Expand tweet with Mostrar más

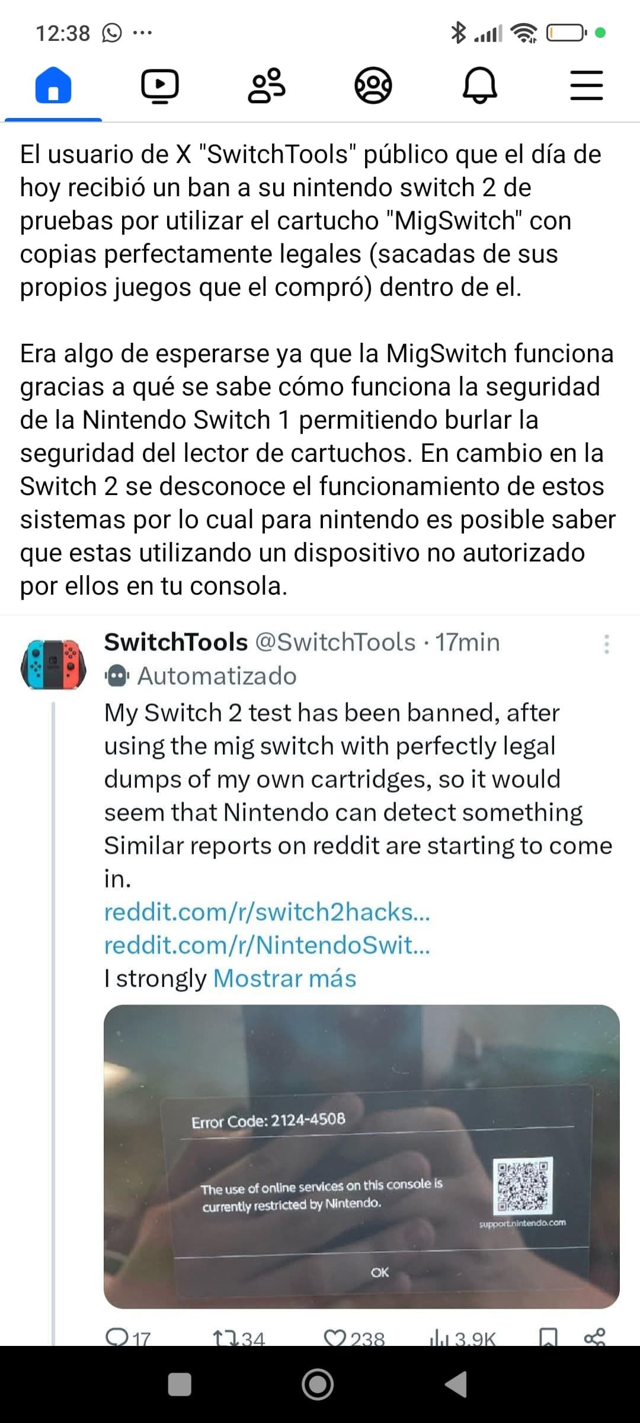coord(284,978)
